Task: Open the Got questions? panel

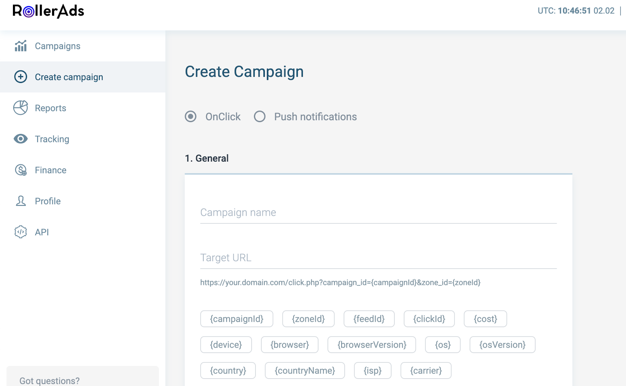Action: coord(50,381)
